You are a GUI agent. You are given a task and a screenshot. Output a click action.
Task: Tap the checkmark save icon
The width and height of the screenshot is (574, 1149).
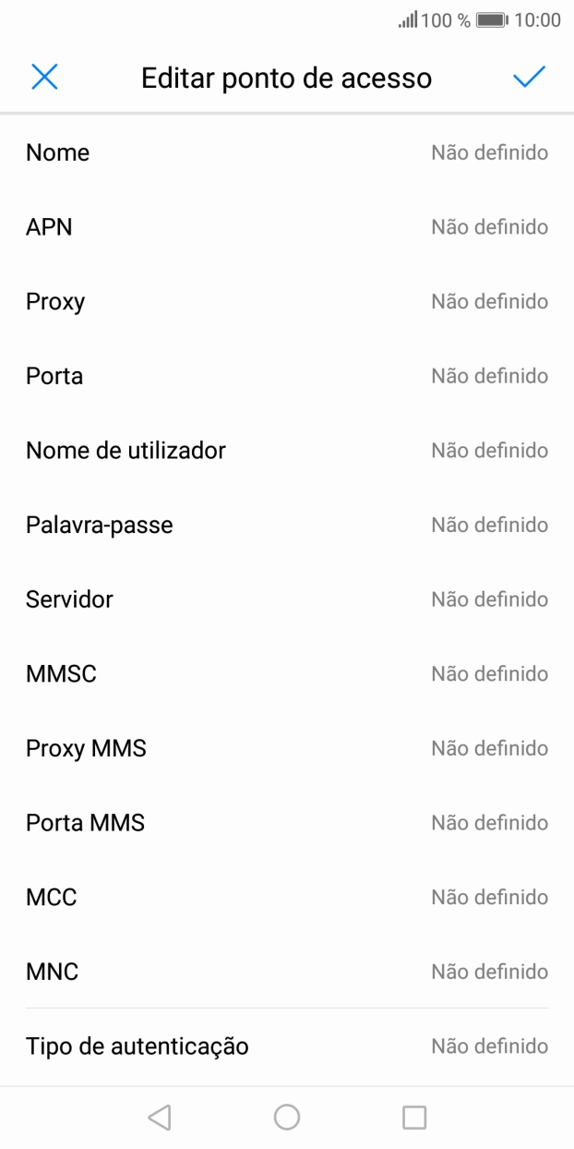pyautogui.click(x=529, y=78)
